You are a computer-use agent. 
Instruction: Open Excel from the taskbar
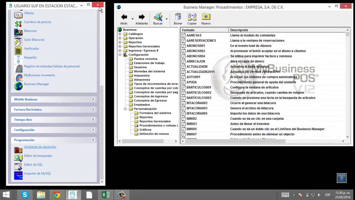coord(106,195)
